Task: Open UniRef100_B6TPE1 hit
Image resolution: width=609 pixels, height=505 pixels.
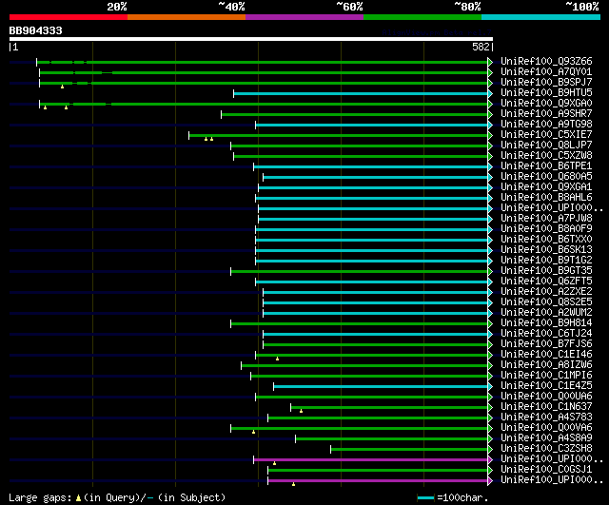Action: coord(546,166)
